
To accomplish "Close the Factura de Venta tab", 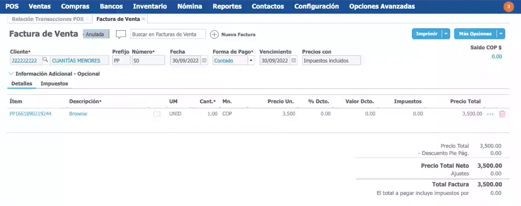I will pyautogui.click(x=144, y=19).
